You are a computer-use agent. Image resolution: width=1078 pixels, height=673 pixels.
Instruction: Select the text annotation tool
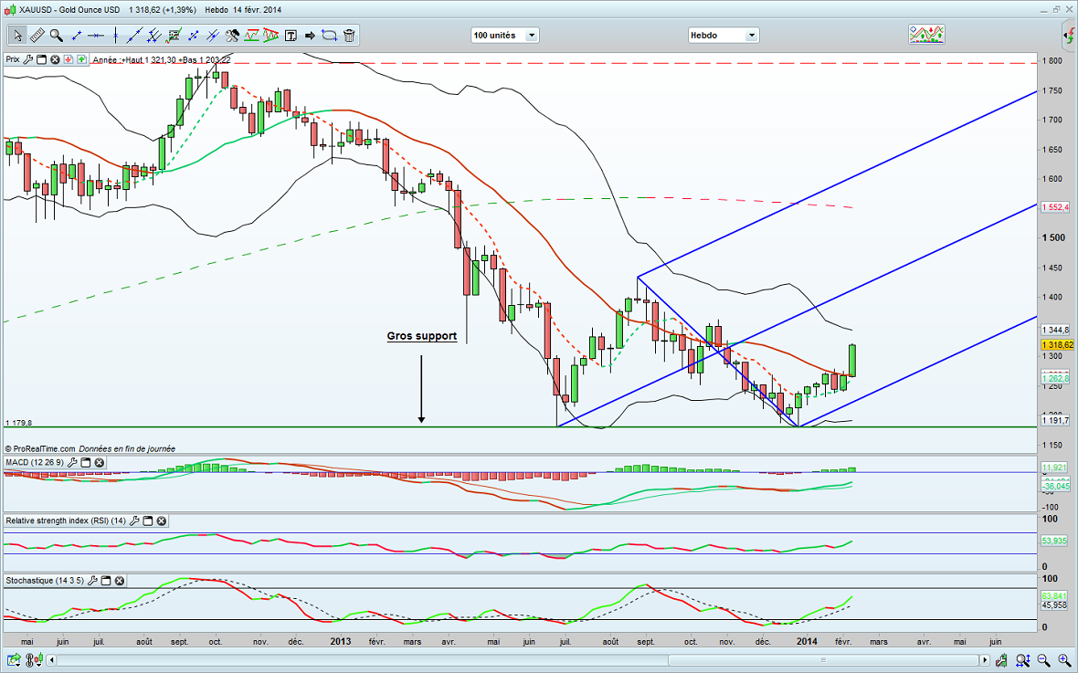point(291,36)
